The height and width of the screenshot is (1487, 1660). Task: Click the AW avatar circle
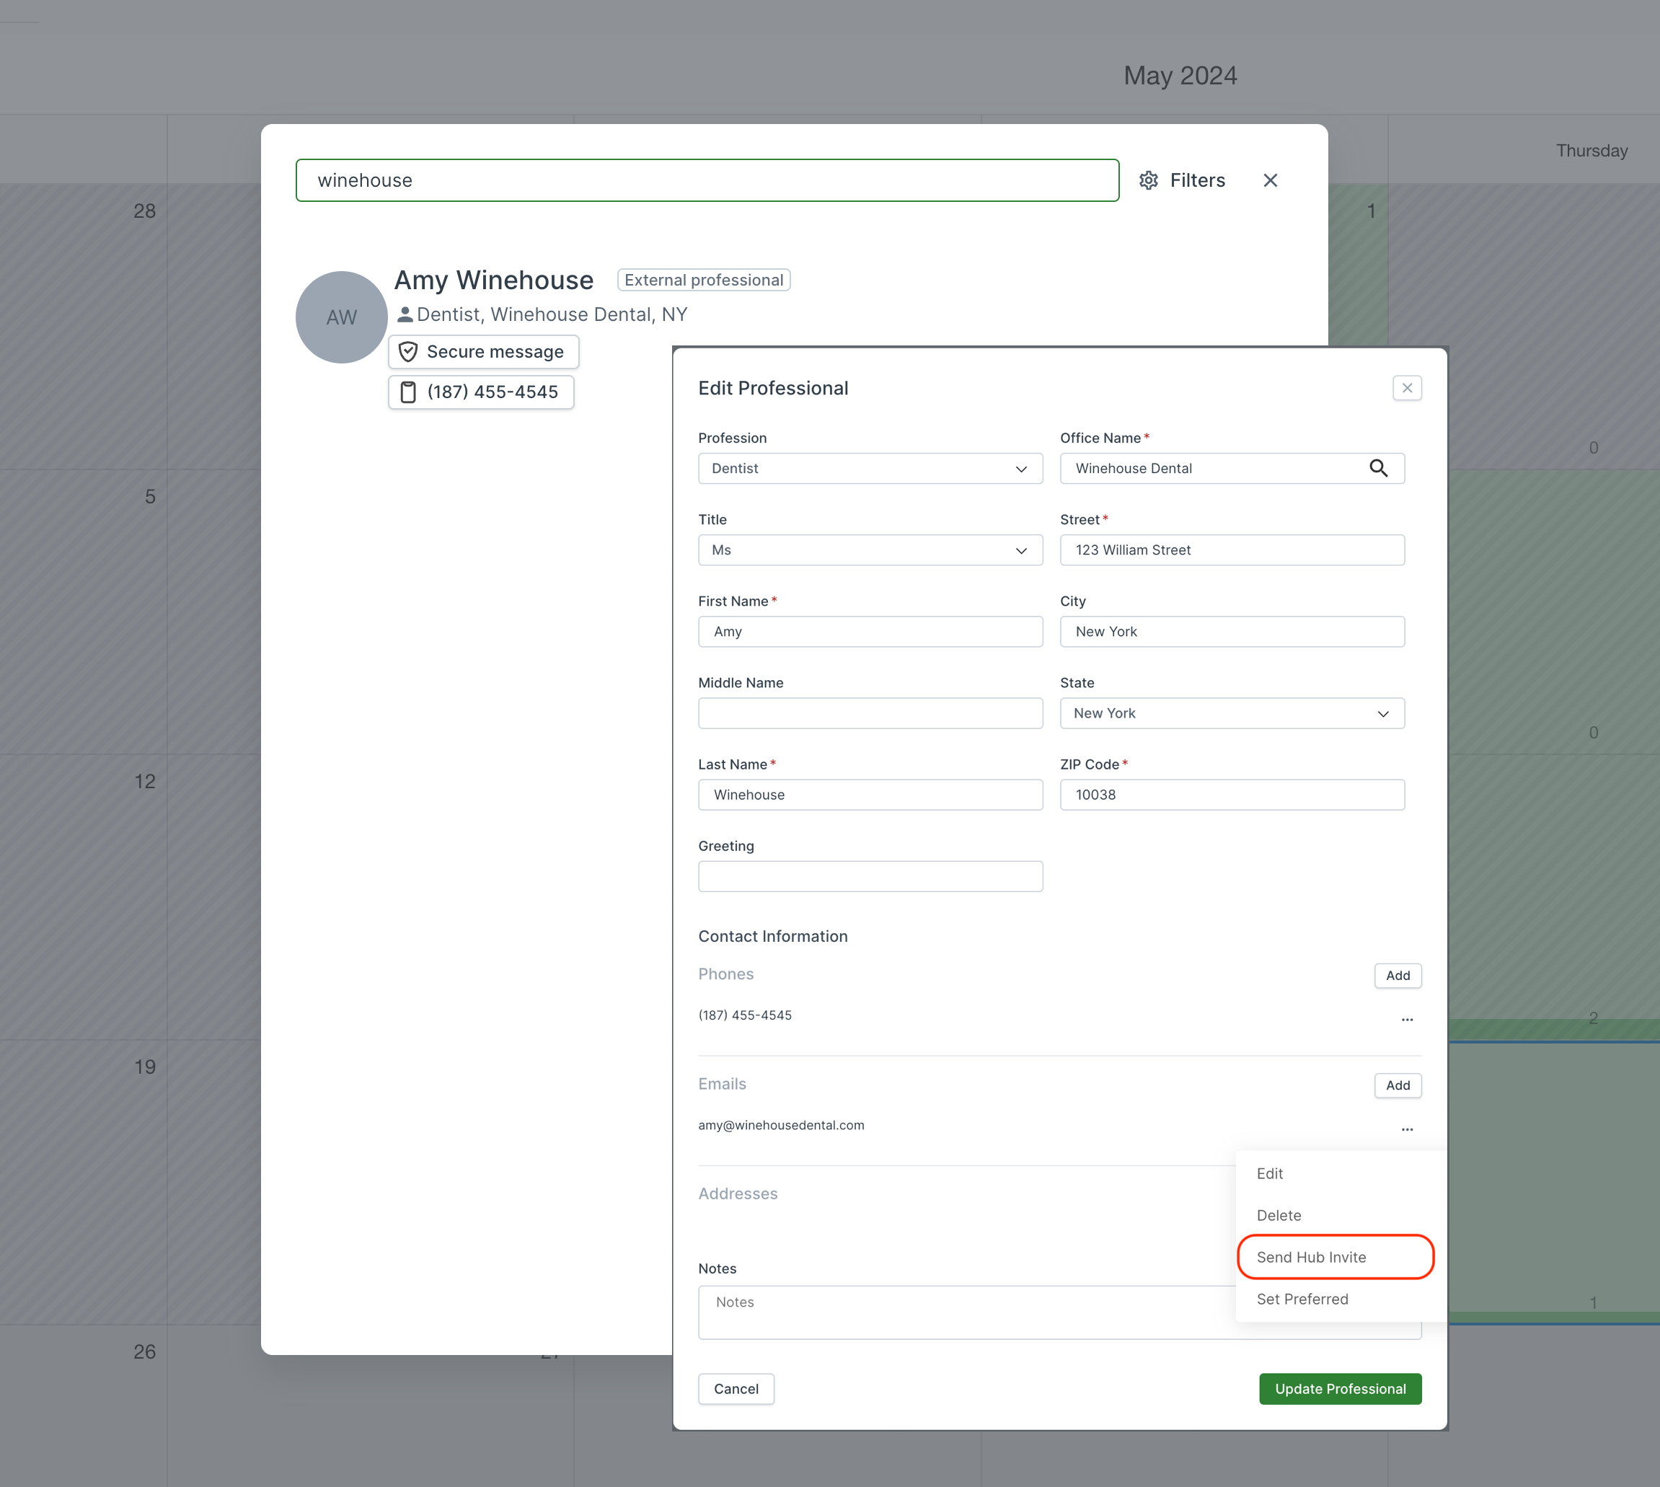342,318
